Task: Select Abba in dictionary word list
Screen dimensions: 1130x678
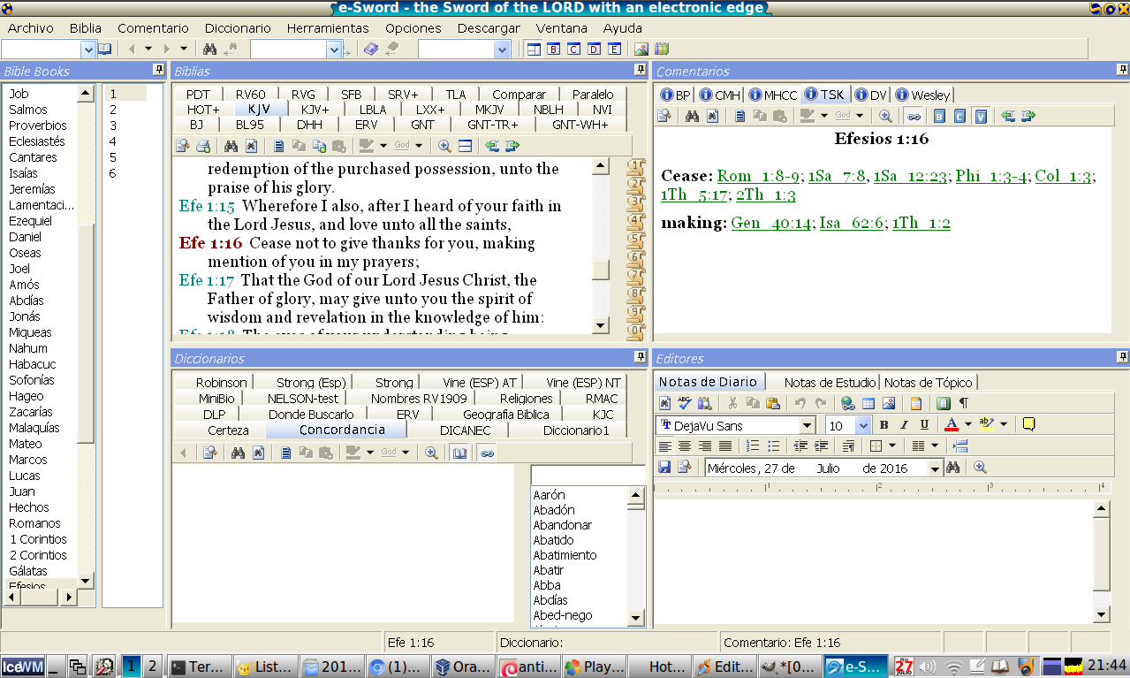Action: pyautogui.click(x=547, y=585)
